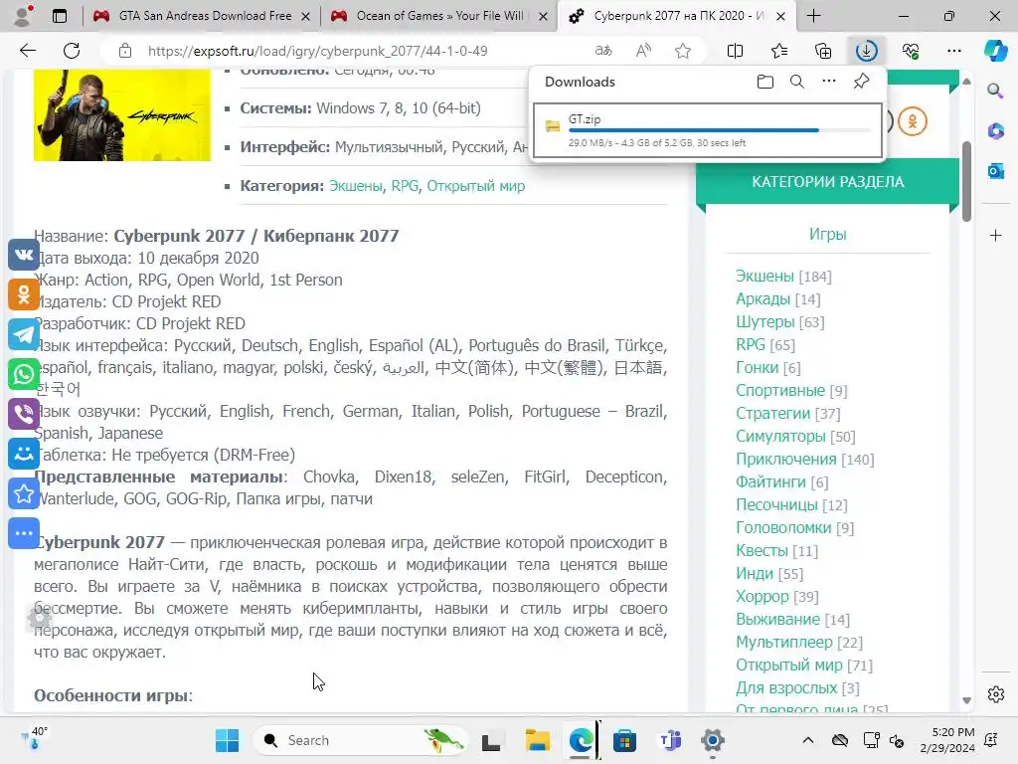Viewport: 1018px width, 764px height.
Task: Show hidden system tray icons
Action: 807,740
